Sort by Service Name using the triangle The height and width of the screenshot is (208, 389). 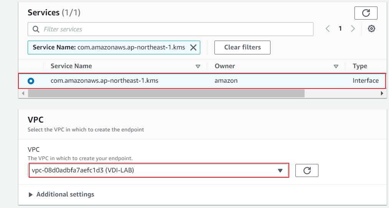pos(198,66)
